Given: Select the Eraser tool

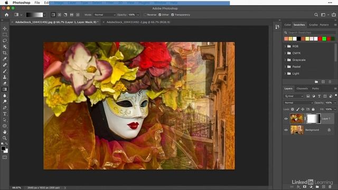Looking at the screenshot, I should (x=5, y=83).
